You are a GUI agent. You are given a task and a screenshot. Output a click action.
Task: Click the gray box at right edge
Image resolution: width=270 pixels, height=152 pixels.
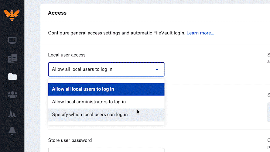coord(268,112)
